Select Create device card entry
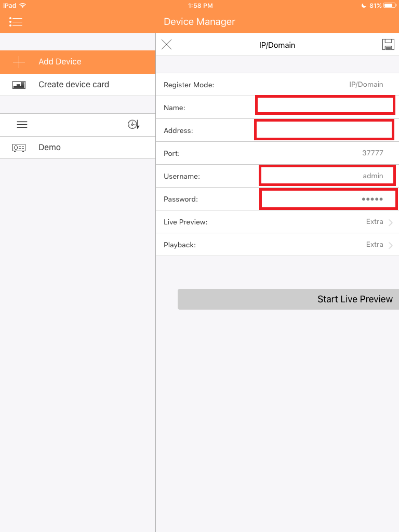 point(78,85)
